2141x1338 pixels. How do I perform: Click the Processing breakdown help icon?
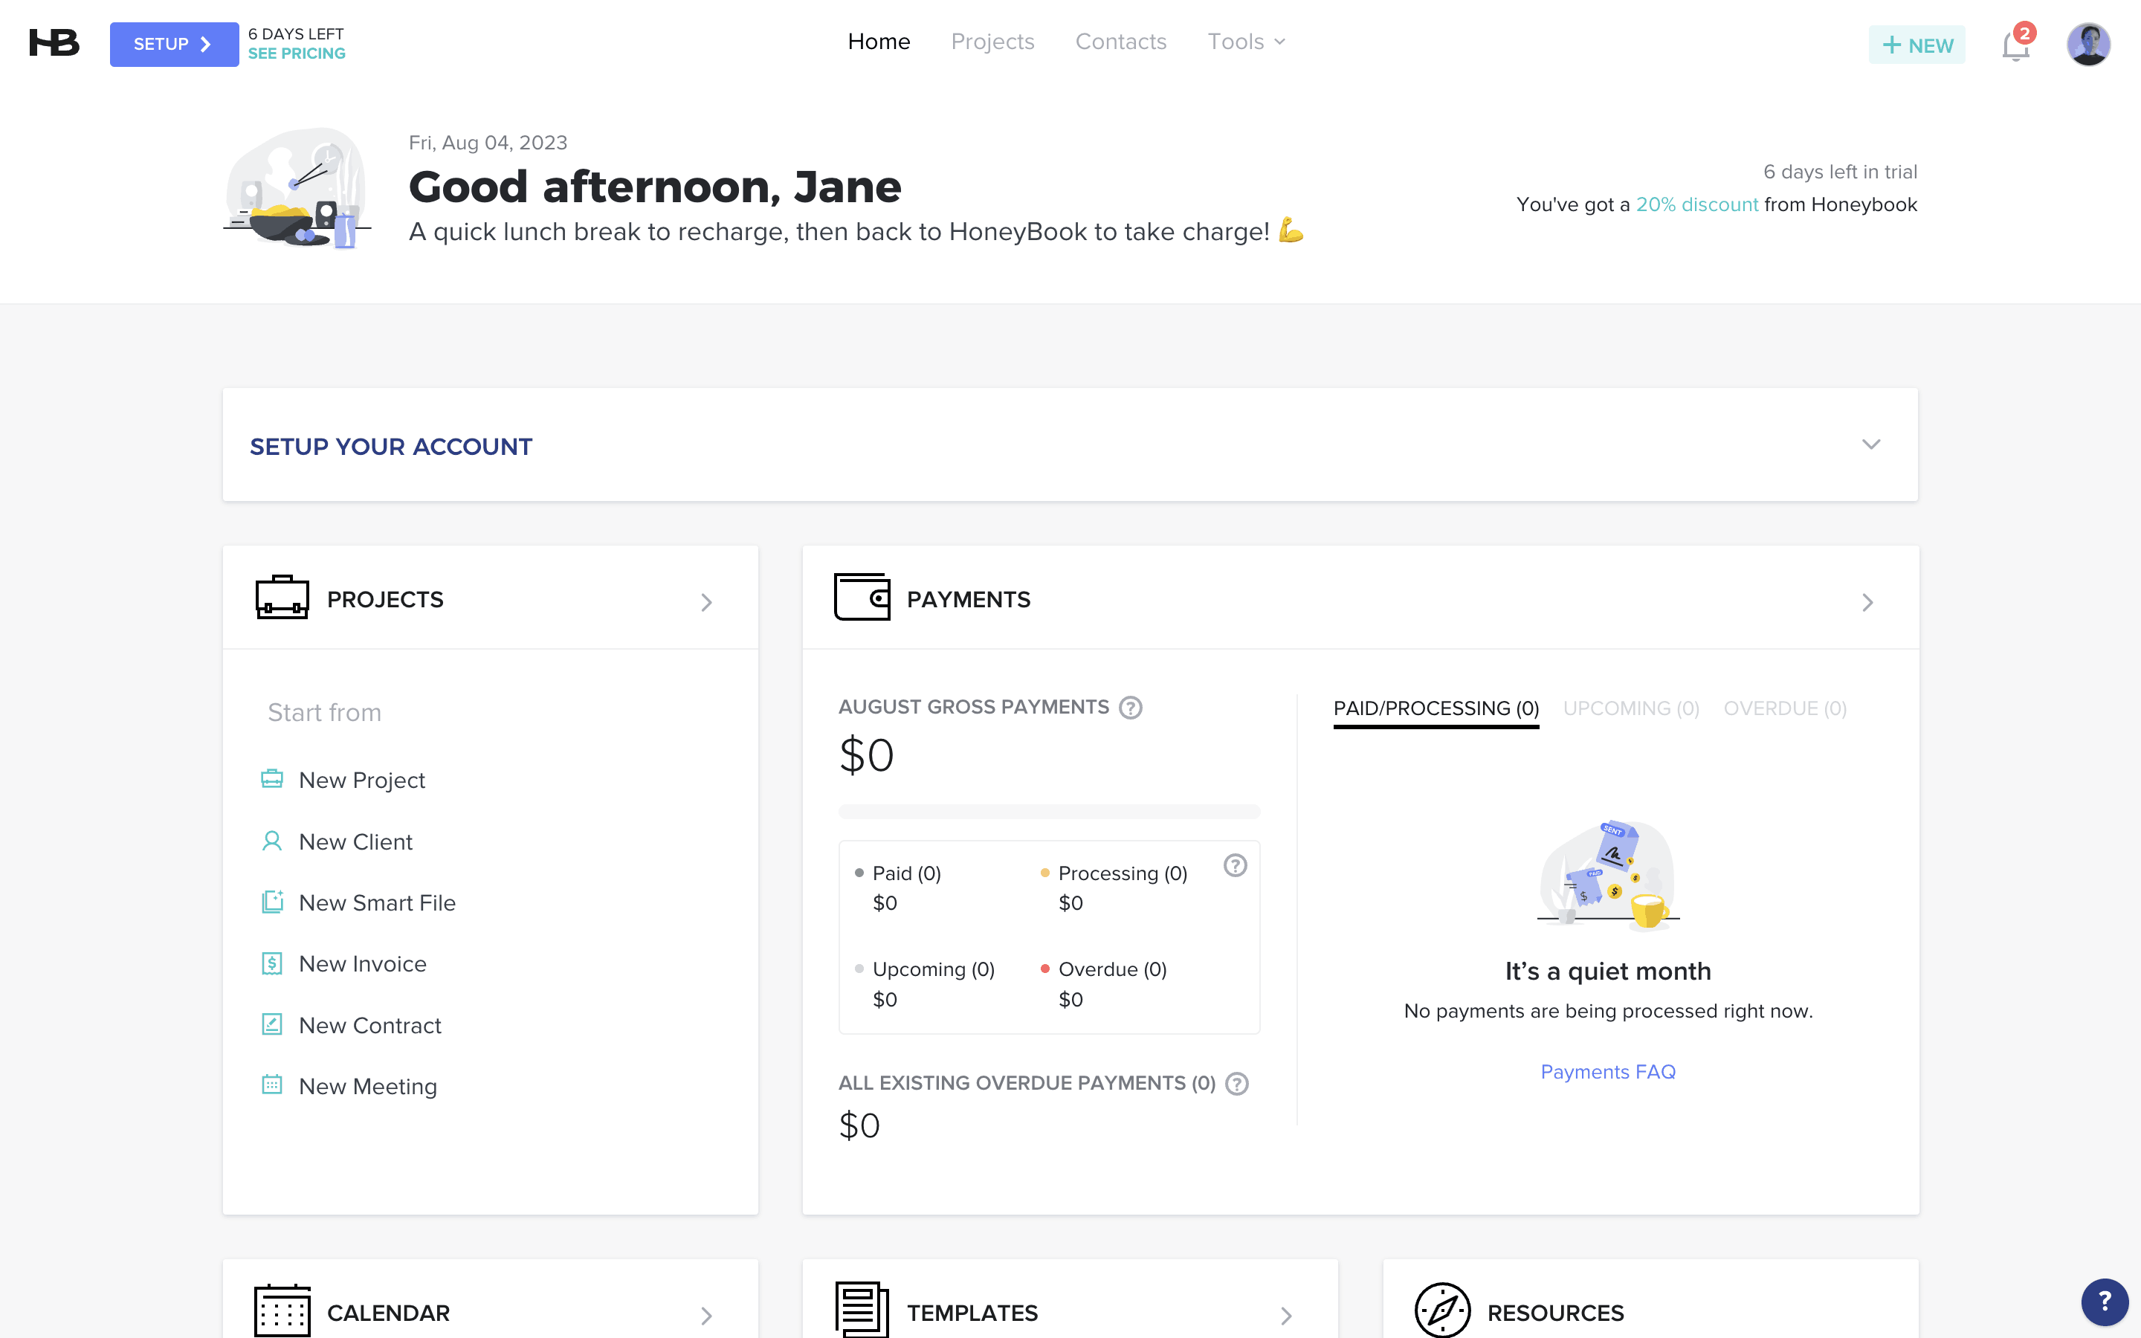coord(1235,865)
